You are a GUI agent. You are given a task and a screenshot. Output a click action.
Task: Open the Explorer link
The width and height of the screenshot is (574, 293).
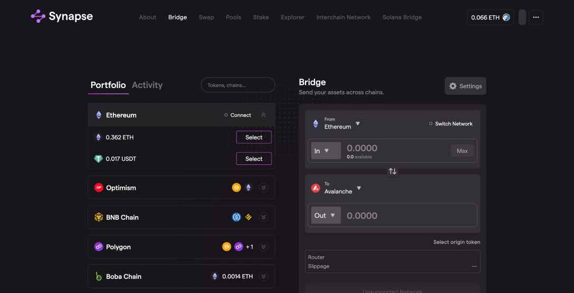[x=292, y=17]
